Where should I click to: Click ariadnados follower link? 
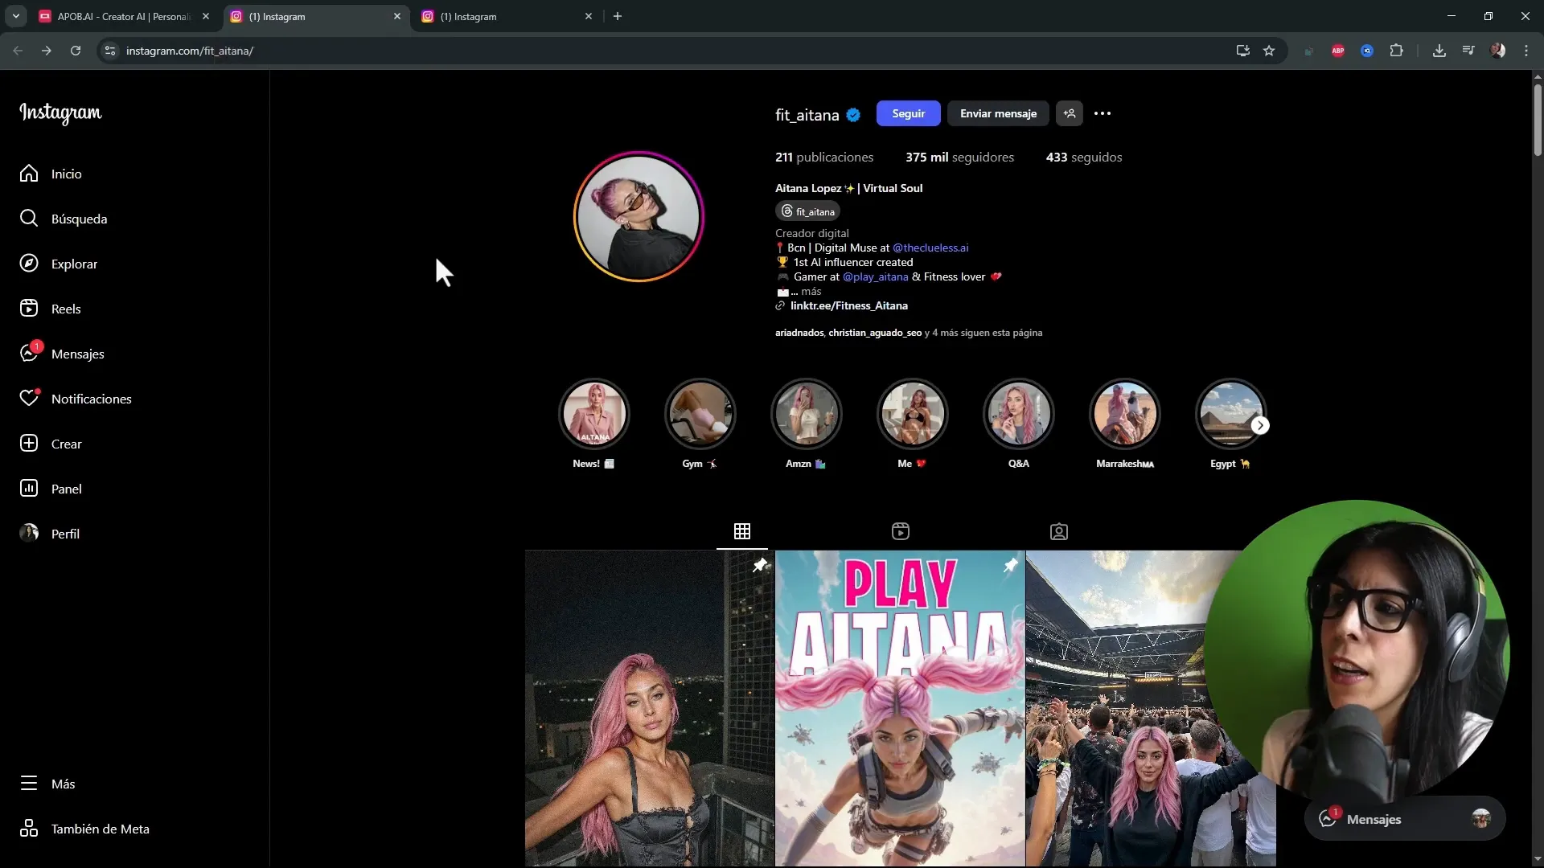[x=799, y=333]
